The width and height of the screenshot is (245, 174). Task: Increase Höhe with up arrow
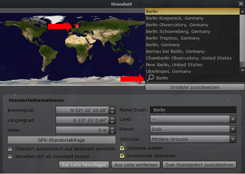click(x=112, y=128)
